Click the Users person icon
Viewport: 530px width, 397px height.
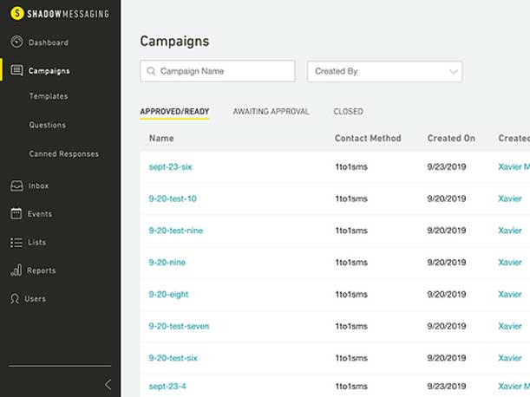tap(15, 299)
